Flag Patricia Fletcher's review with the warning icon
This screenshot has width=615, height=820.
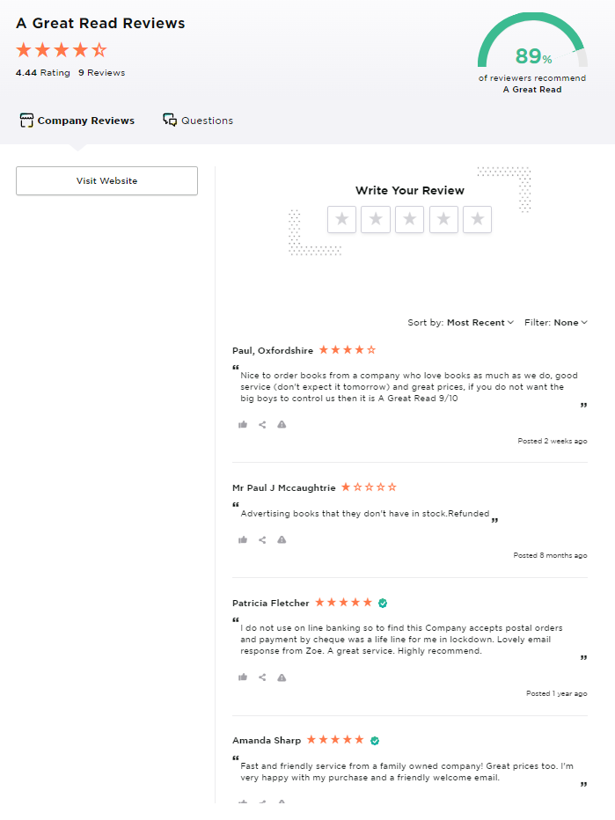(x=282, y=677)
